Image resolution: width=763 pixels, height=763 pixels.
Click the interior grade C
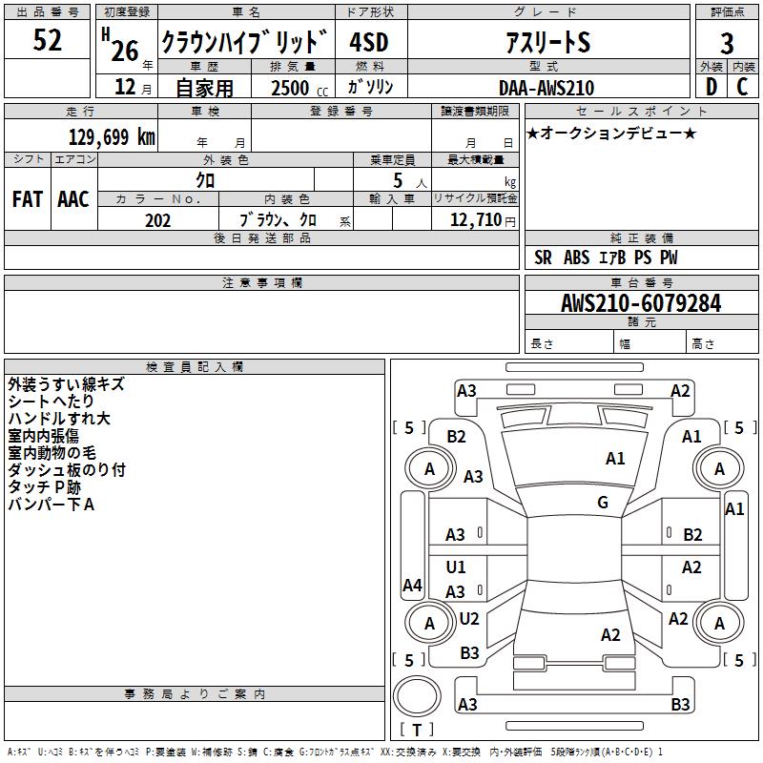coord(742,87)
